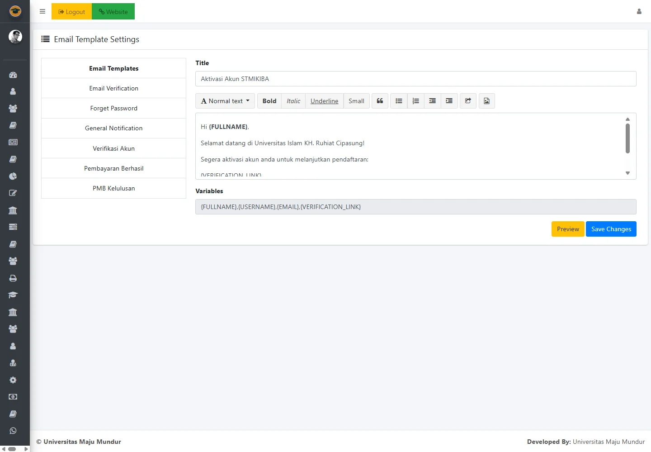Open the printer icon in sidebar
Screen dimensions: 651x452
tap(13, 278)
